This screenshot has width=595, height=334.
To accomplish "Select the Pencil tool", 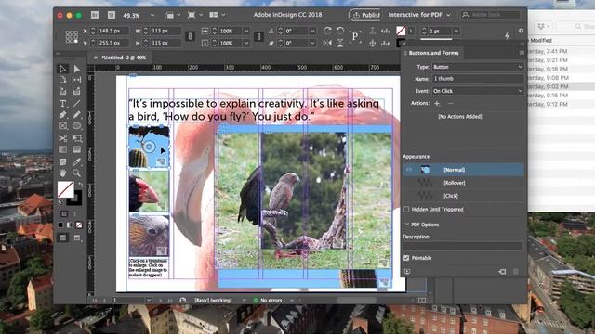I will point(76,115).
